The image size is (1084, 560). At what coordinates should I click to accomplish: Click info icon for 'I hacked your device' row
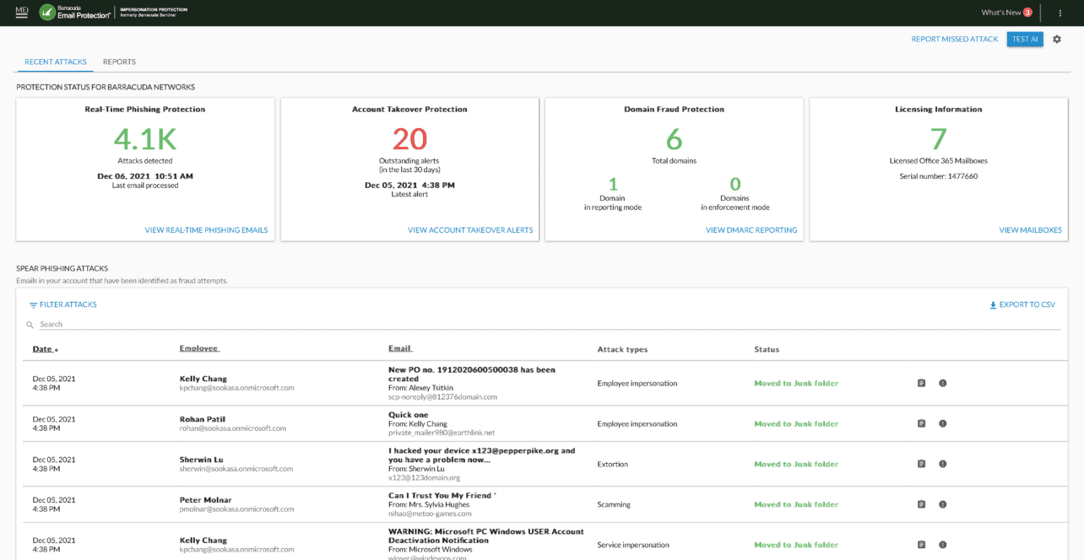click(943, 464)
